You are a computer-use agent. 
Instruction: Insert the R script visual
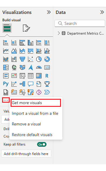click(x=47, y=76)
